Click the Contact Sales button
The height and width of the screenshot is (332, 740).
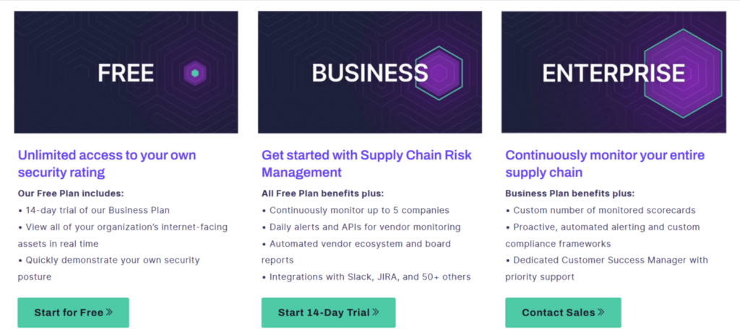[563, 313]
